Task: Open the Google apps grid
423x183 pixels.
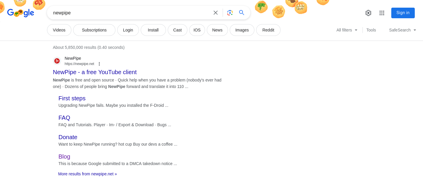Action: (382, 13)
